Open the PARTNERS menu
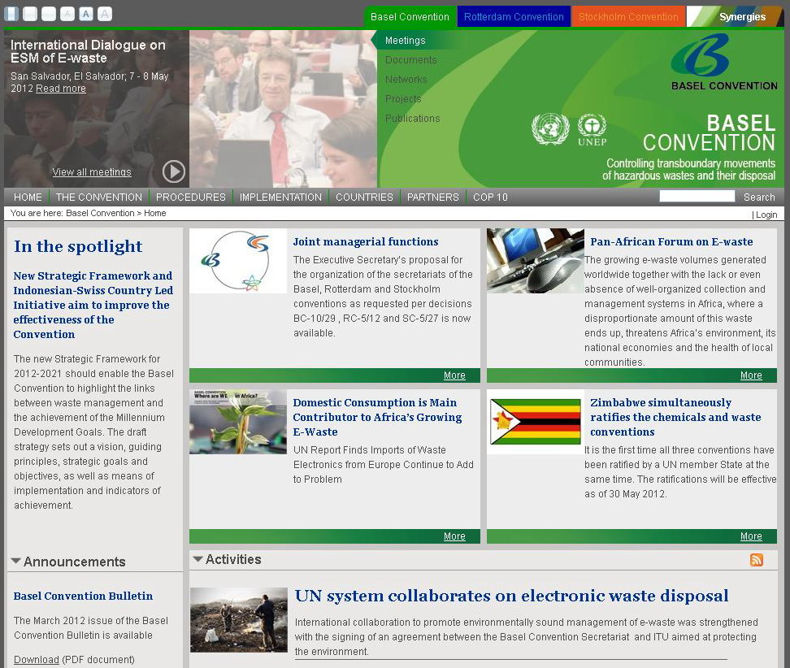 point(432,197)
